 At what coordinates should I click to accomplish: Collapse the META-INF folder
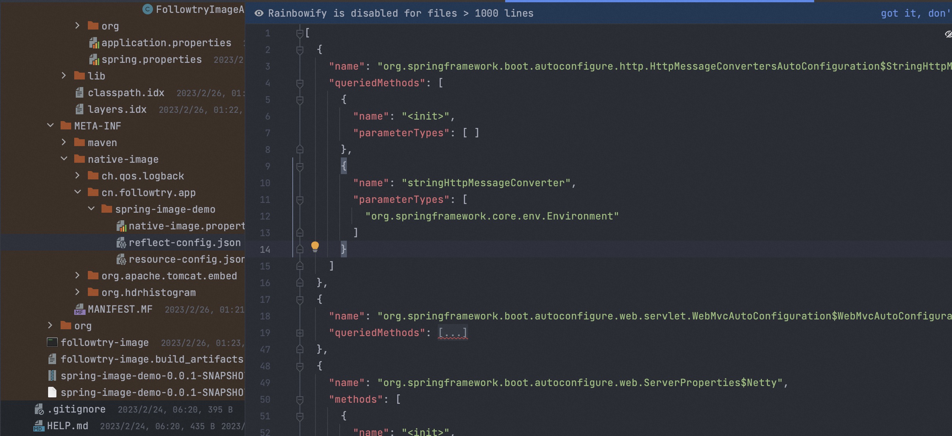pos(50,125)
